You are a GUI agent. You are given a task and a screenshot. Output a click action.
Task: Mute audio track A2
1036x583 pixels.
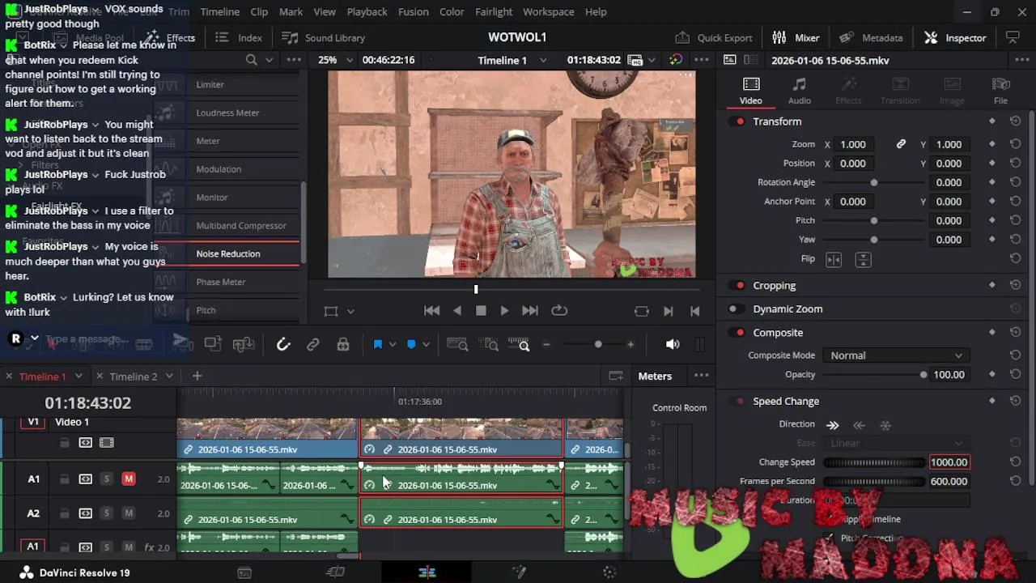[x=128, y=513]
